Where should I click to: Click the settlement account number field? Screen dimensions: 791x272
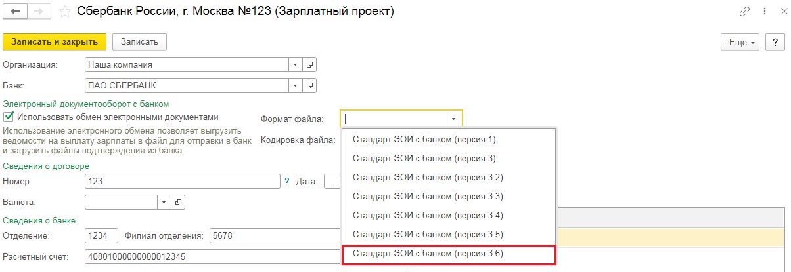pyautogui.click(x=210, y=256)
